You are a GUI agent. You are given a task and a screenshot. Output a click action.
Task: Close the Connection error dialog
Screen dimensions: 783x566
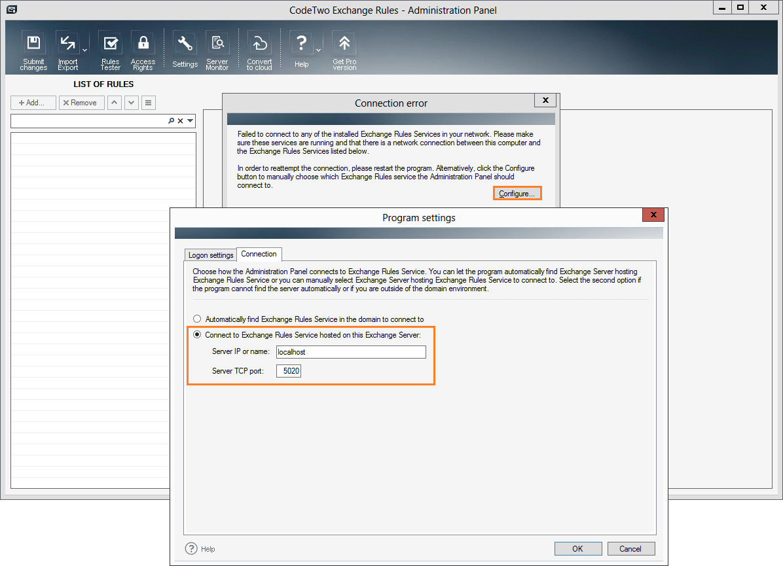click(x=545, y=100)
